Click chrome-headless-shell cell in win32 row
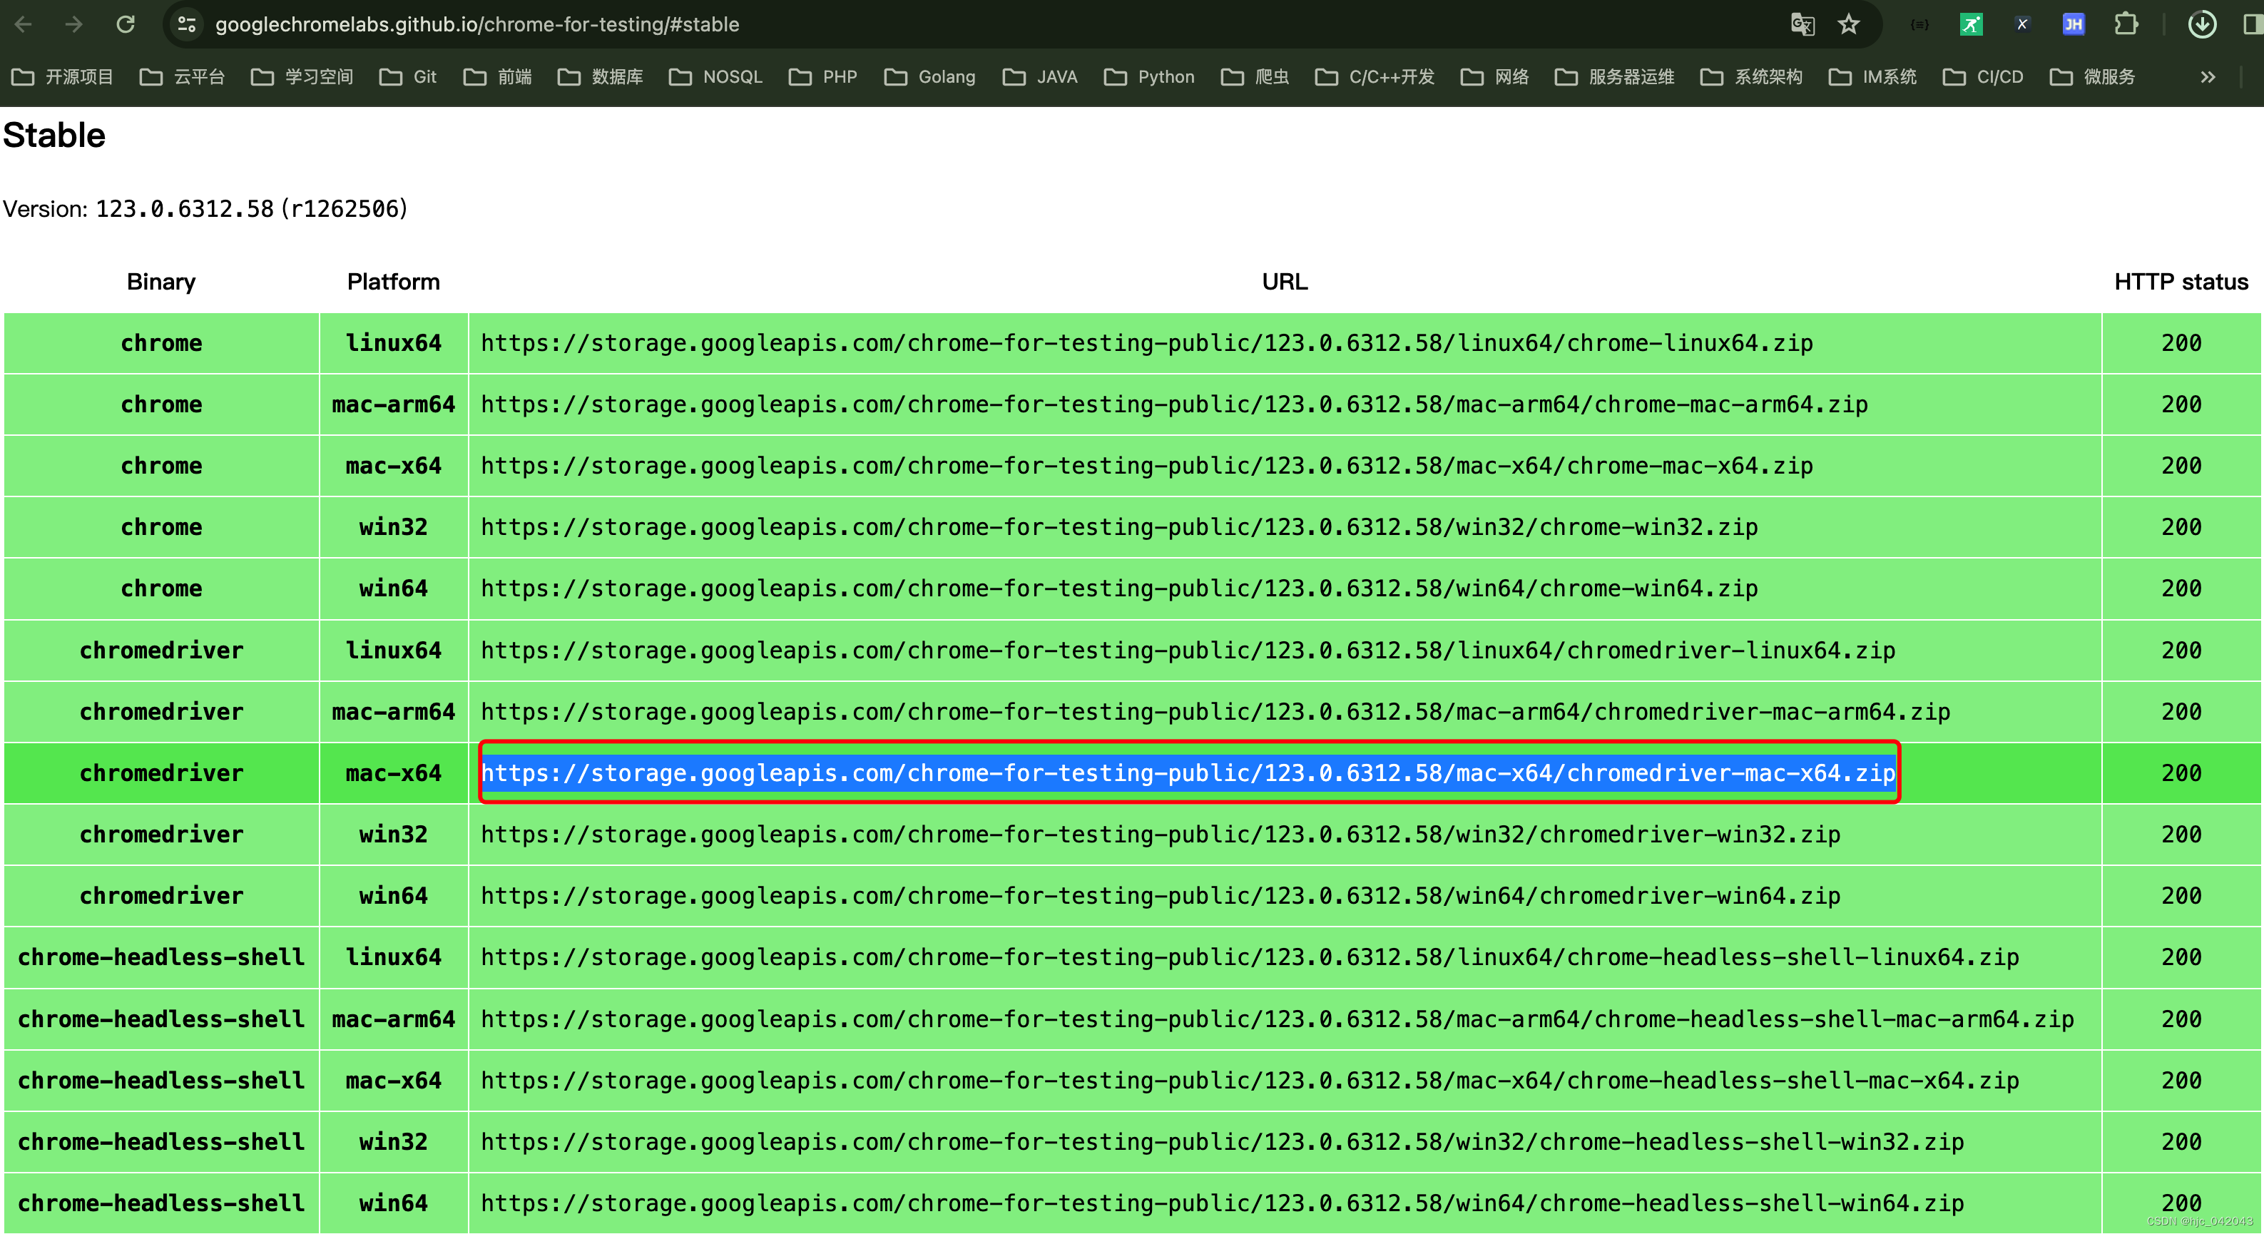 (160, 1142)
